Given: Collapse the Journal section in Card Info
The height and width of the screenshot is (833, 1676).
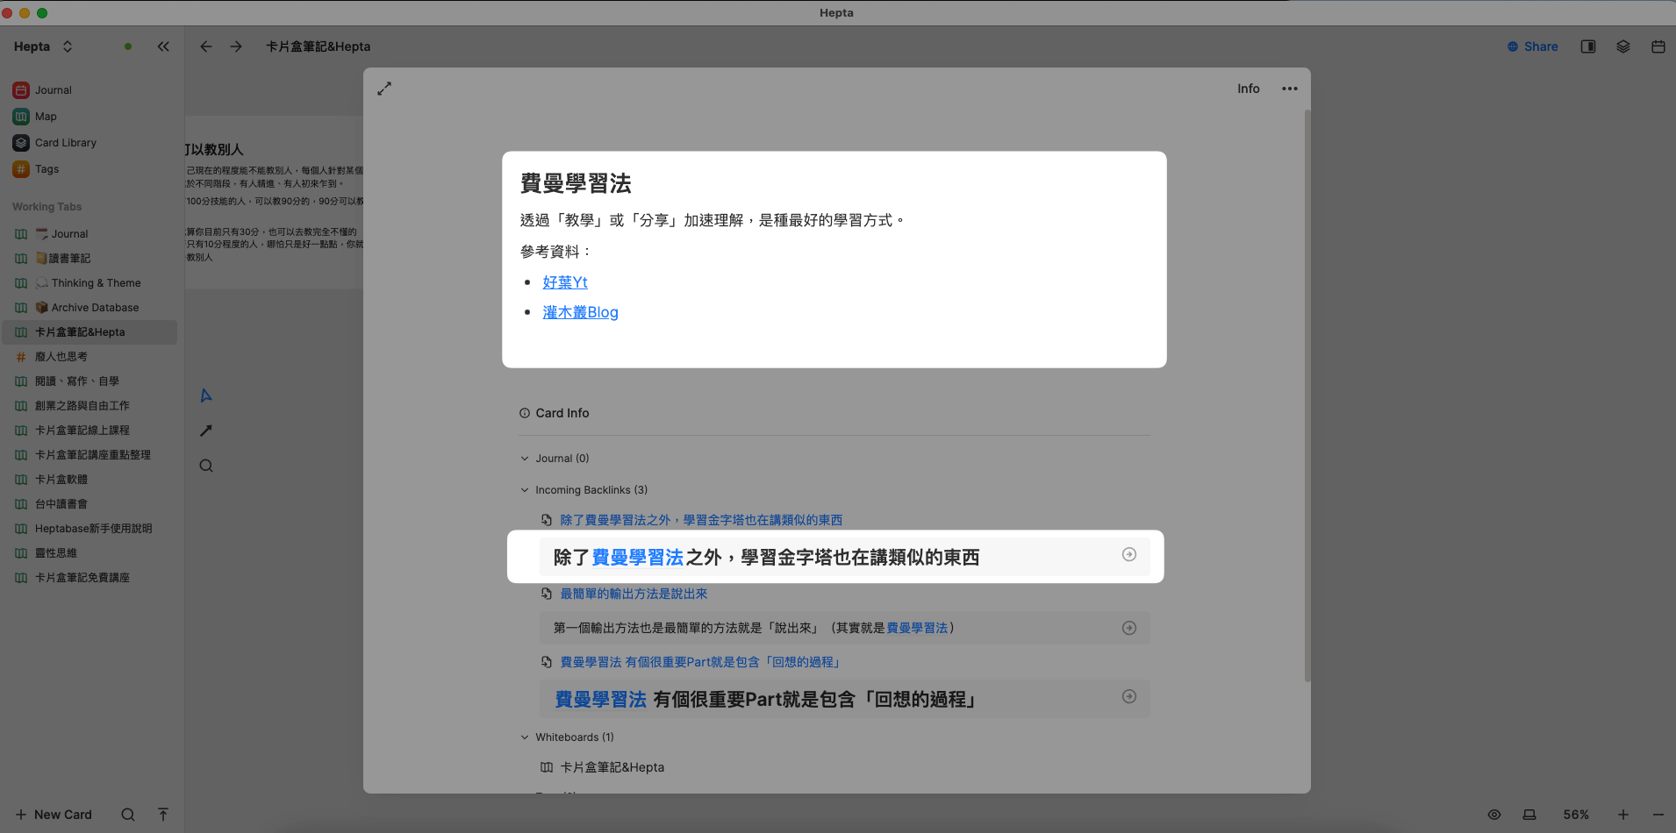Looking at the screenshot, I should tap(524, 458).
